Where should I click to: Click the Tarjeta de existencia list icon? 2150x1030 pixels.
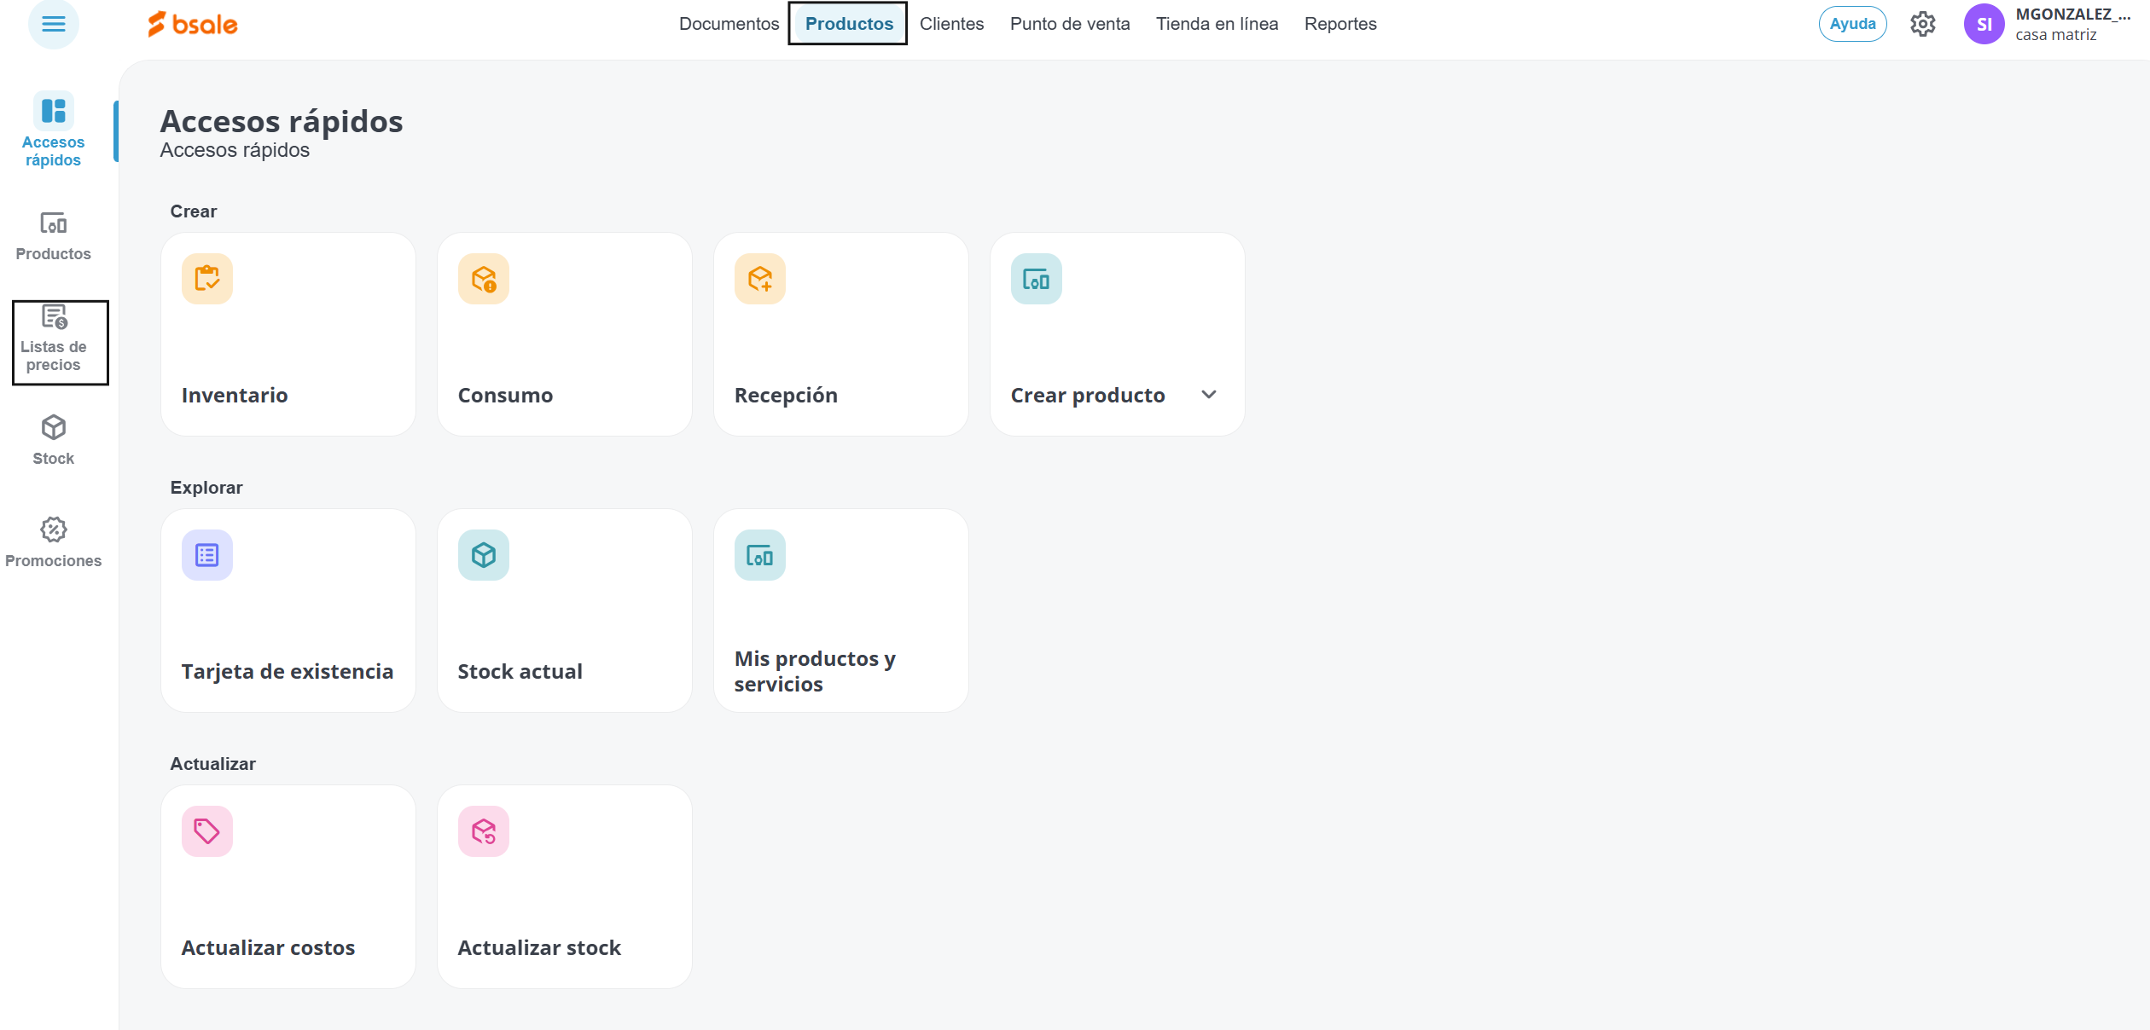[x=206, y=555]
